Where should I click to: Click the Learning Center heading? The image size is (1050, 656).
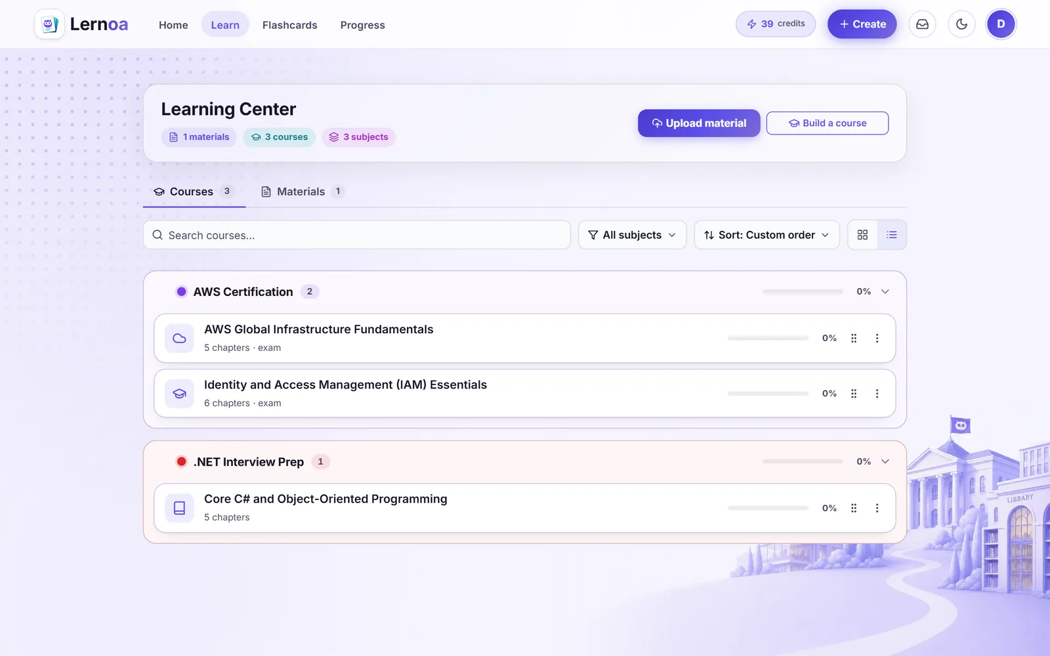pos(228,109)
